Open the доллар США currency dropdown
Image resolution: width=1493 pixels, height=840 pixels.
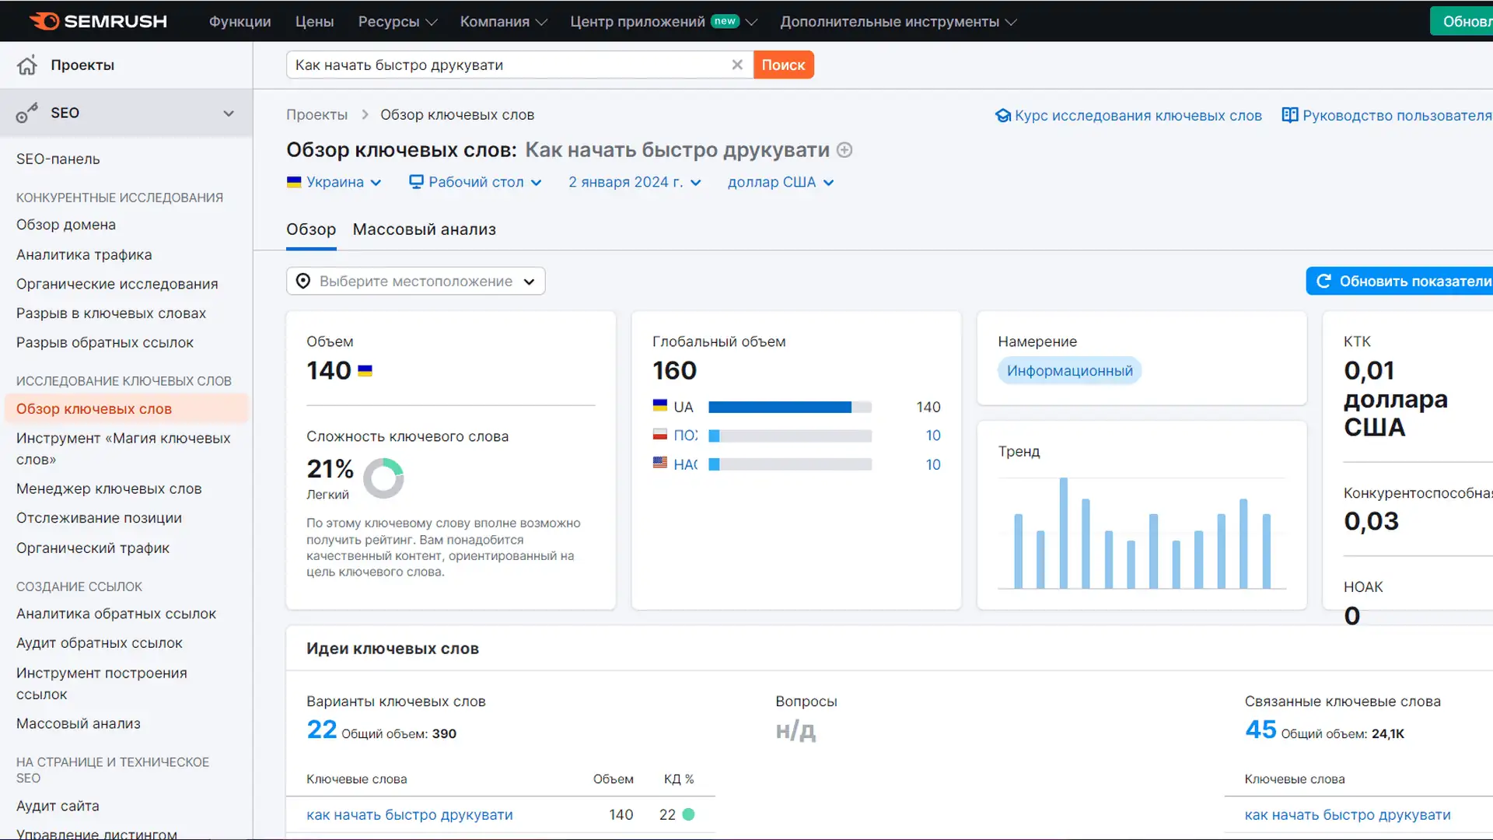point(780,182)
